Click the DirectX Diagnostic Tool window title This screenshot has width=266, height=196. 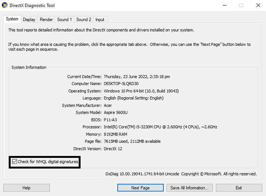[32, 5]
